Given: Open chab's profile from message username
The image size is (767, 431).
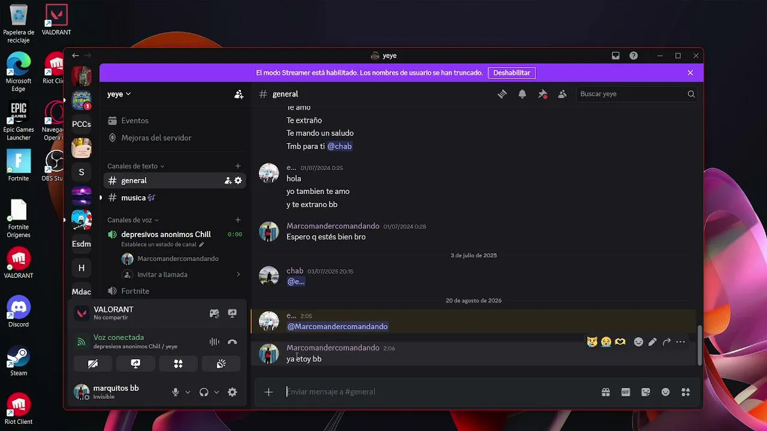Looking at the screenshot, I should tap(295, 271).
